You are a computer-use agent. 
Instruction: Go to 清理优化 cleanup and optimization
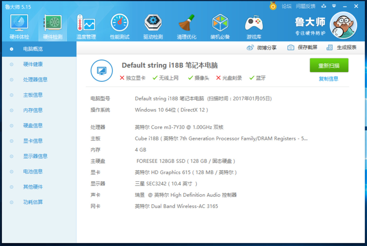(x=187, y=27)
